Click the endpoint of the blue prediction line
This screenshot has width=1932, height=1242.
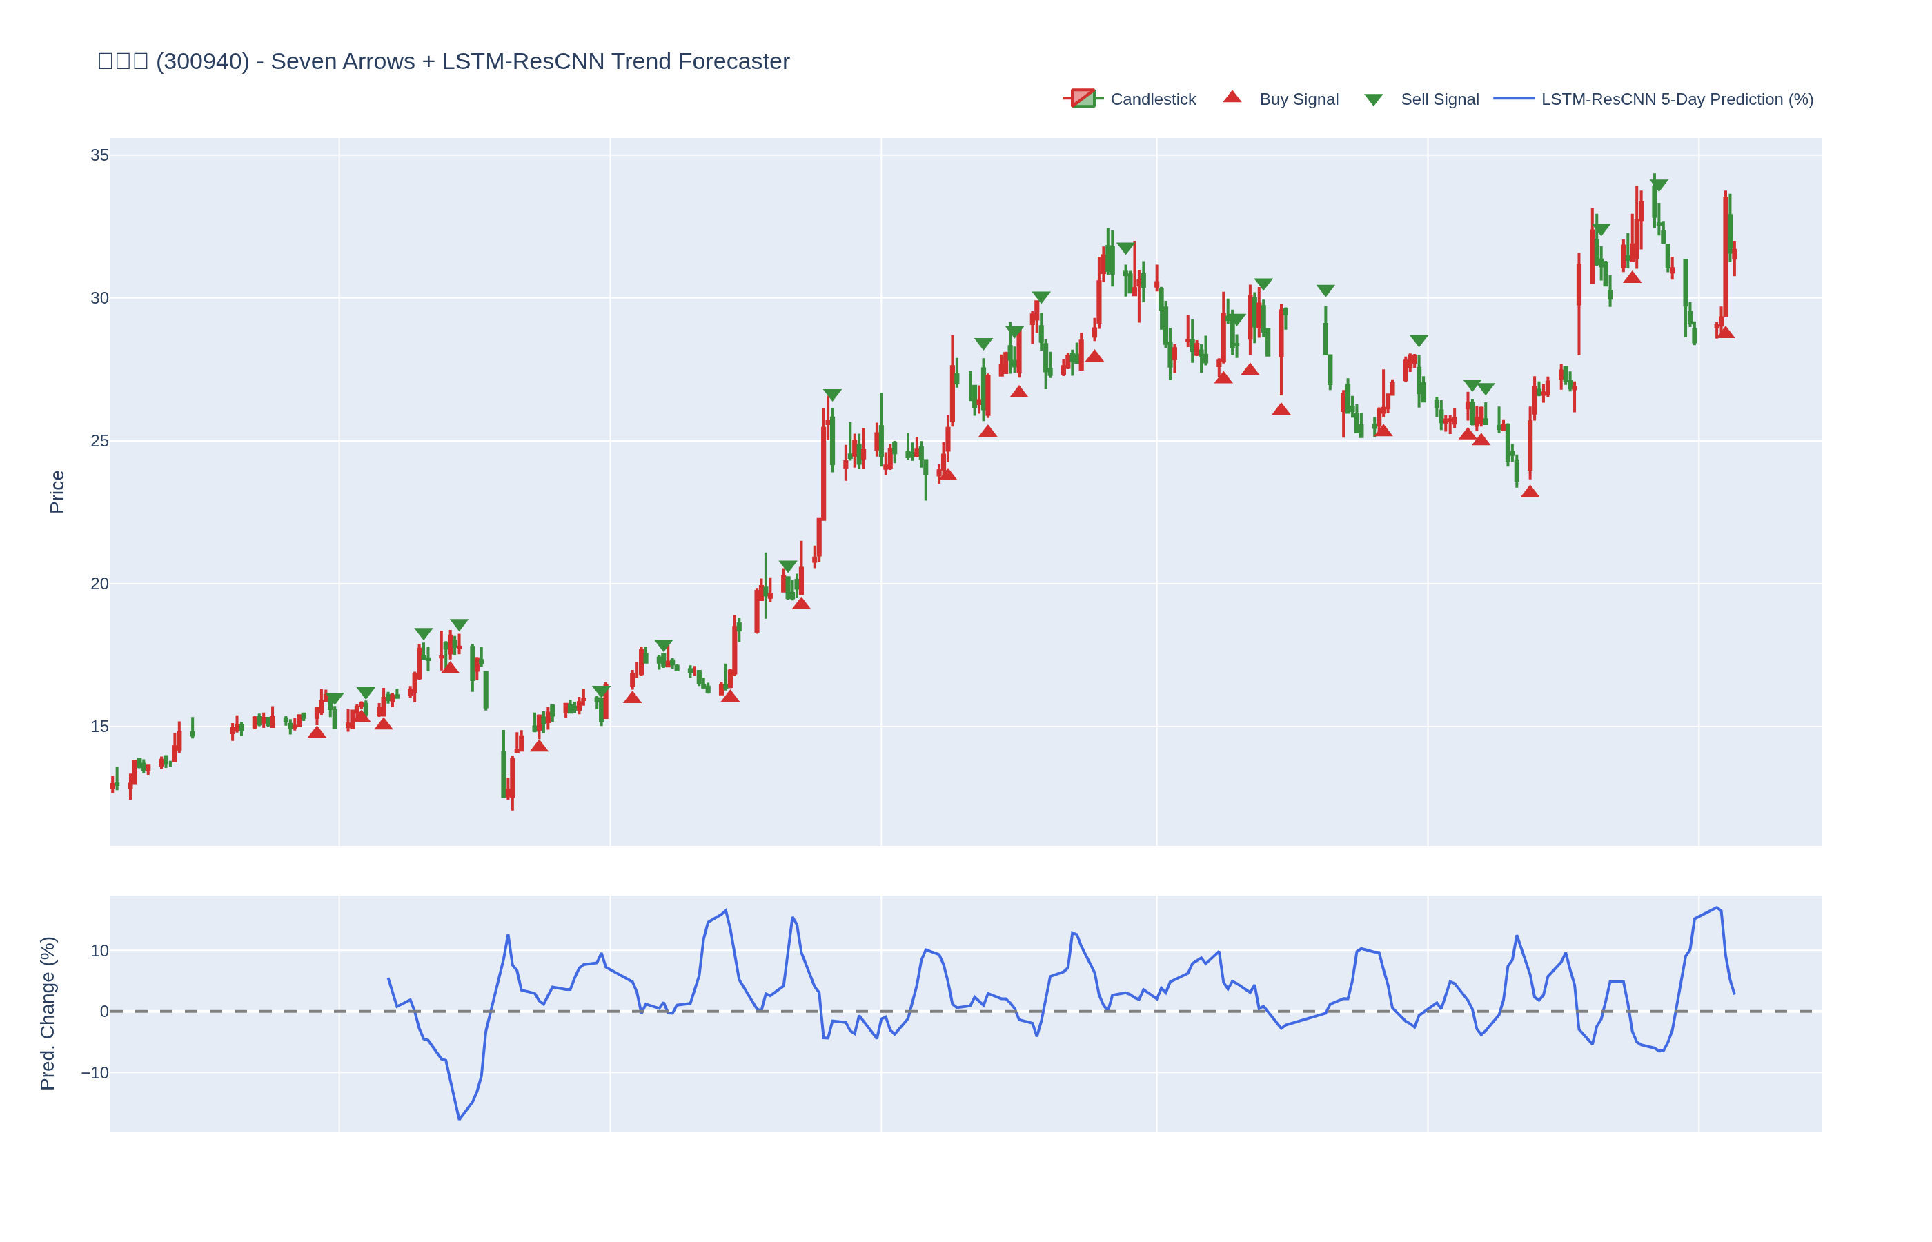(1735, 994)
